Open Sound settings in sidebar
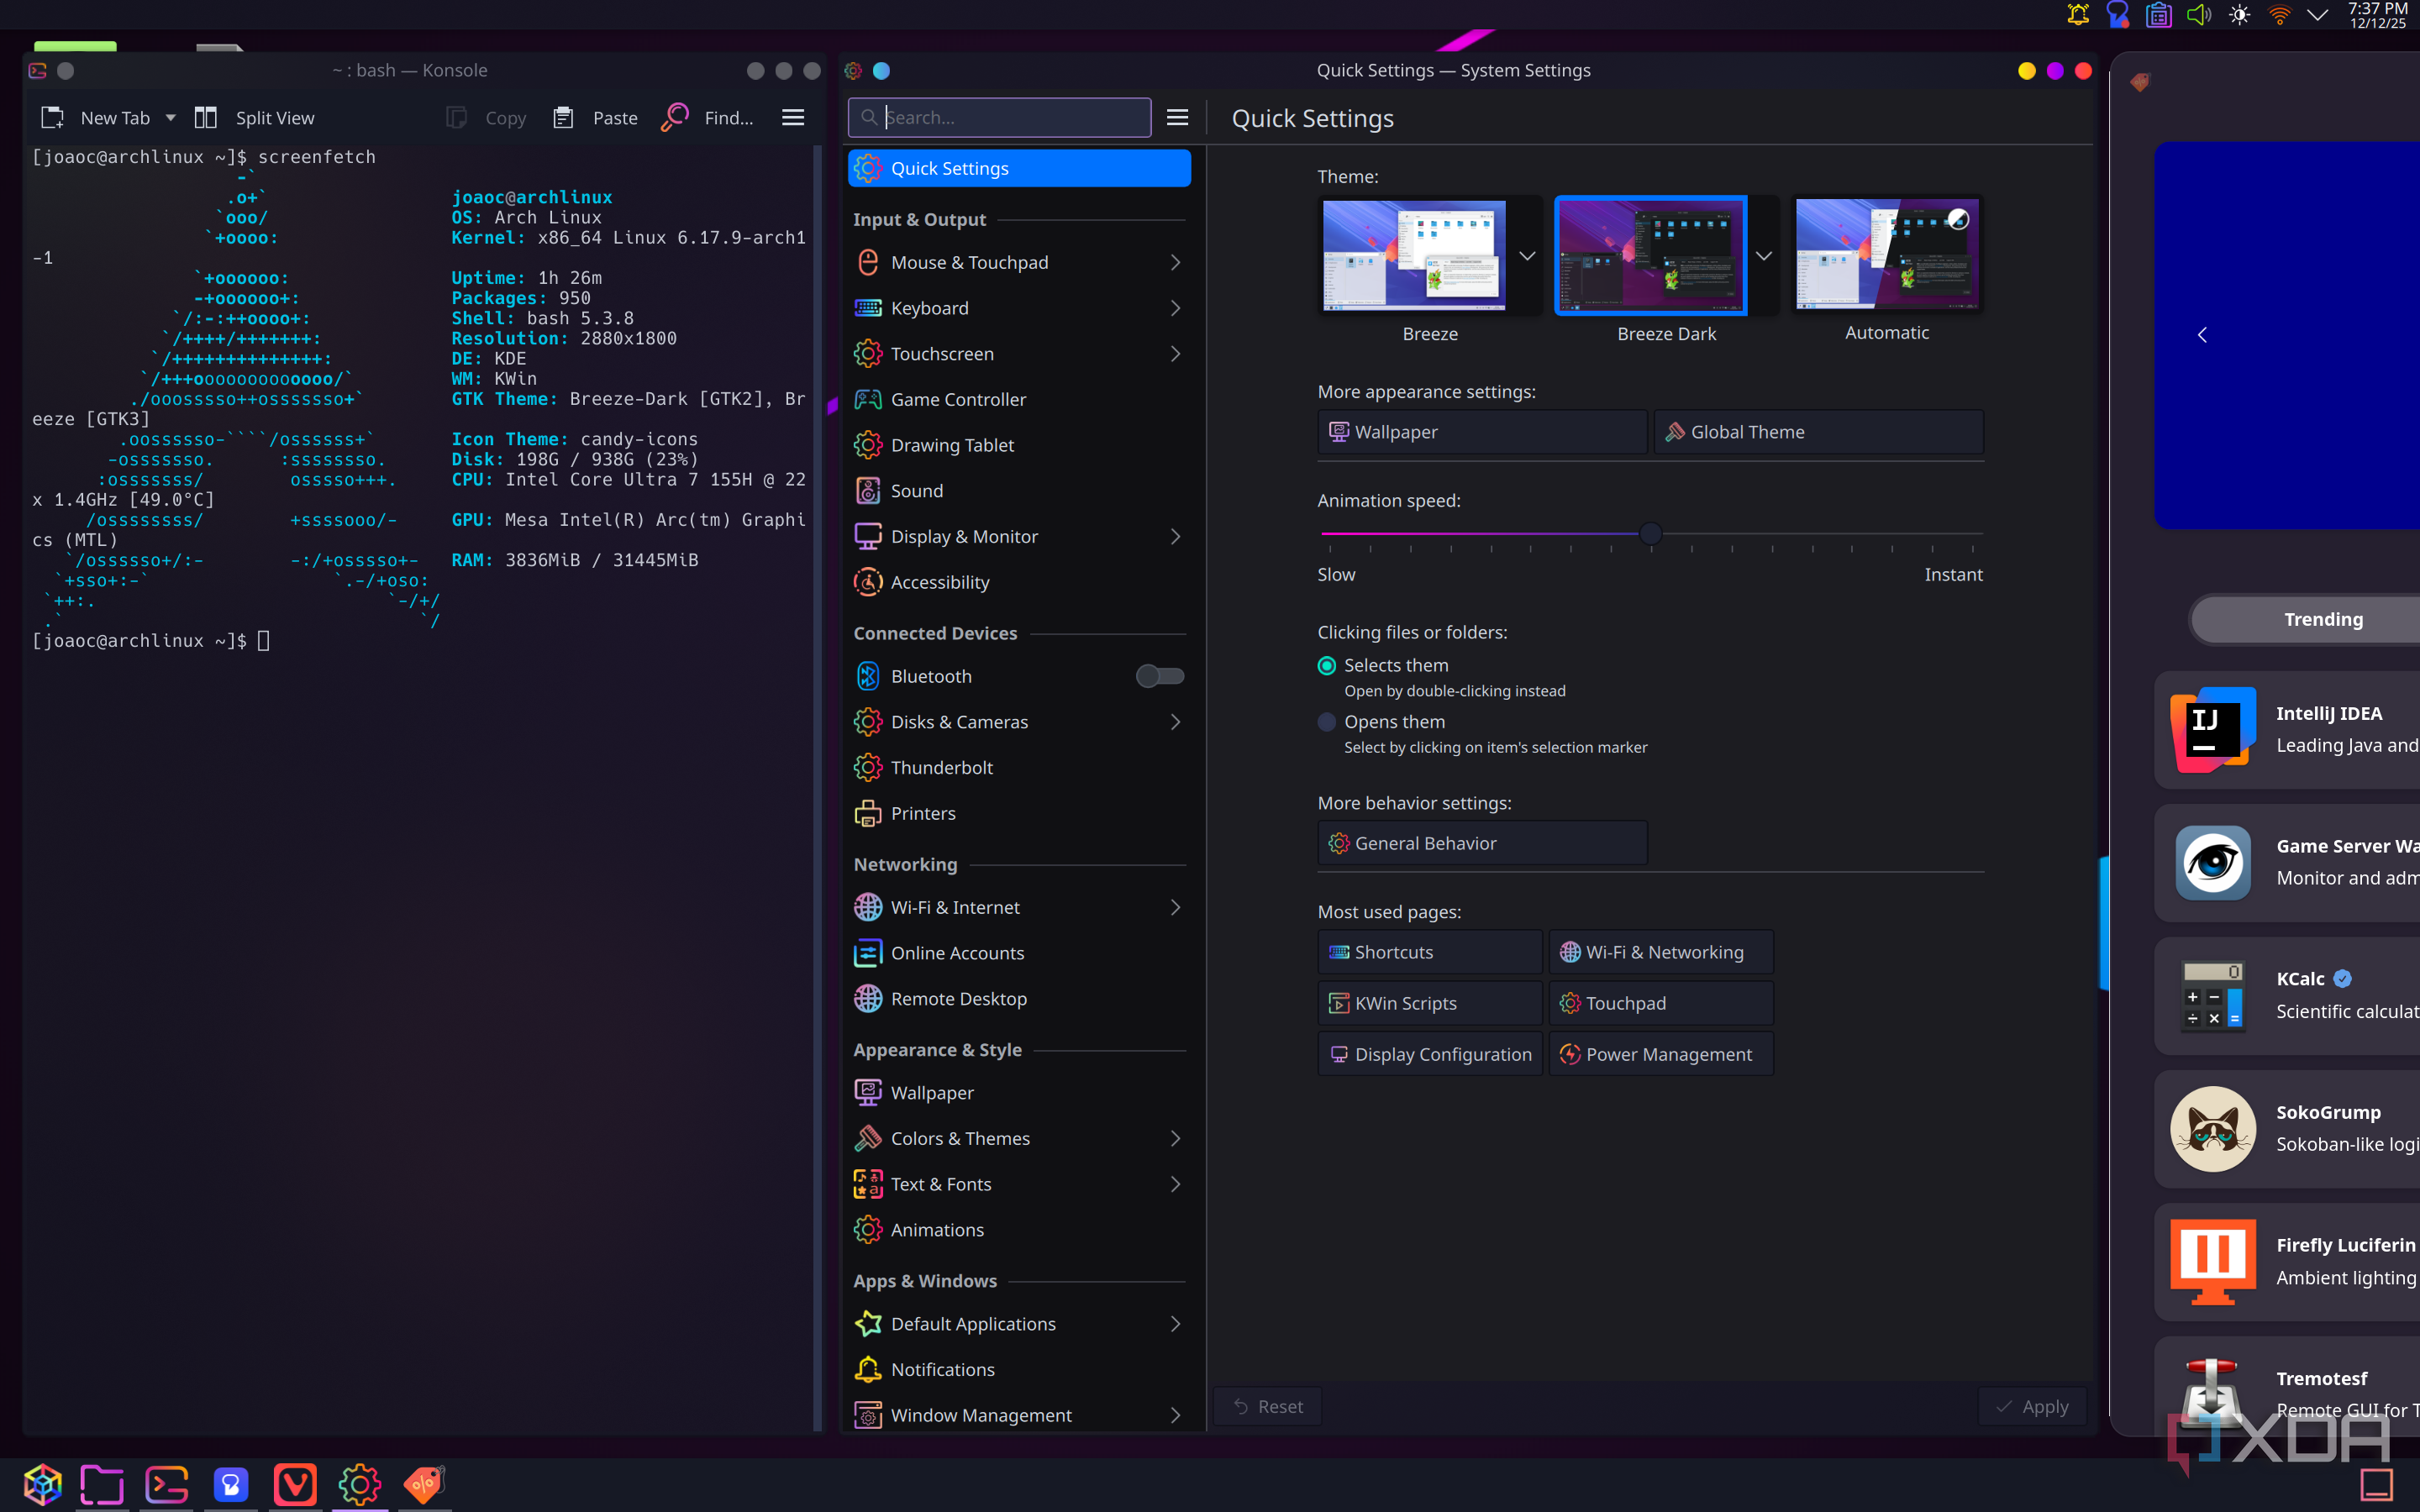 point(1019,491)
